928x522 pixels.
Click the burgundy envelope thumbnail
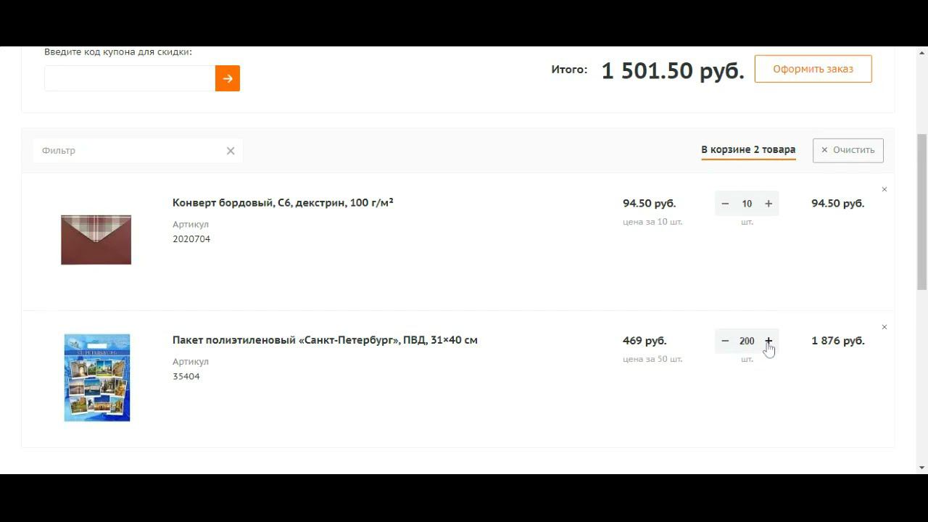click(x=96, y=239)
